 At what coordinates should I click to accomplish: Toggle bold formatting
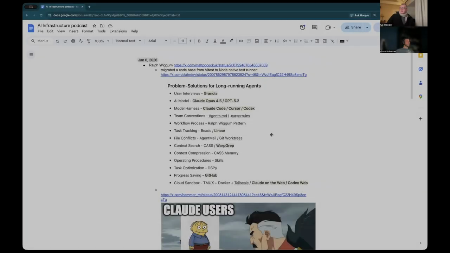coord(199,41)
